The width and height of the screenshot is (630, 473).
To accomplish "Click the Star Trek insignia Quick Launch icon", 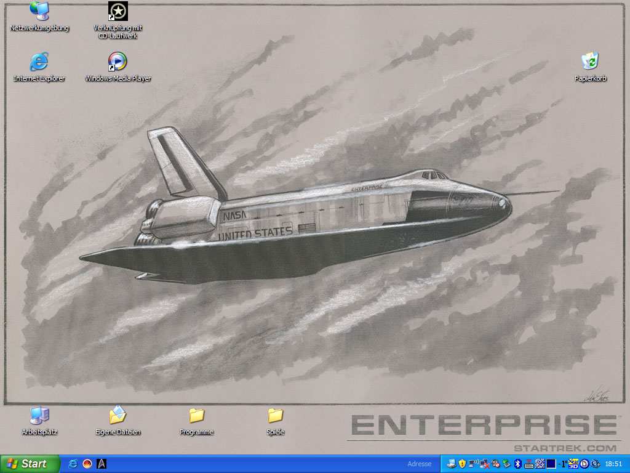I will (x=102, y=464).
